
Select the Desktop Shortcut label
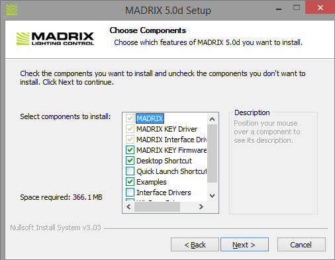tap(164, 161)
